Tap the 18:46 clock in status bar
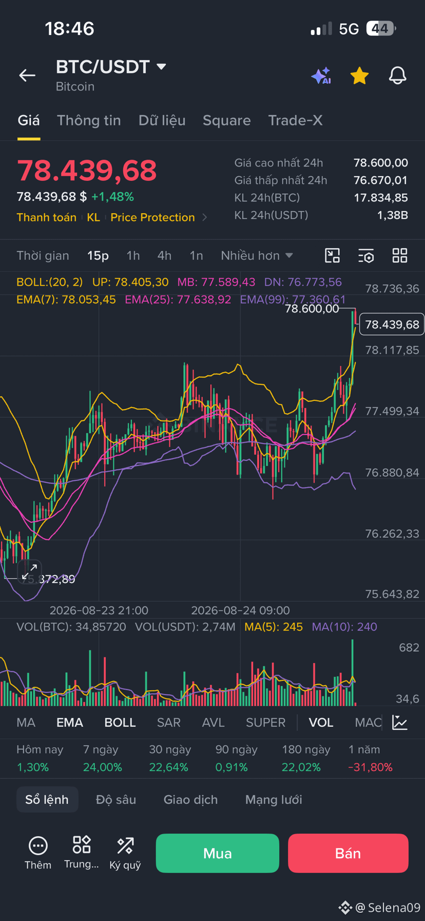This screenshot has height=921, width=425. [x=69, y=28]
